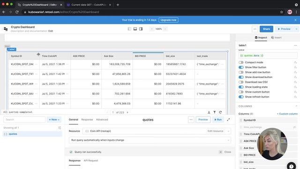
Task: Click the table data input field
Action: (x=268, y=55)
